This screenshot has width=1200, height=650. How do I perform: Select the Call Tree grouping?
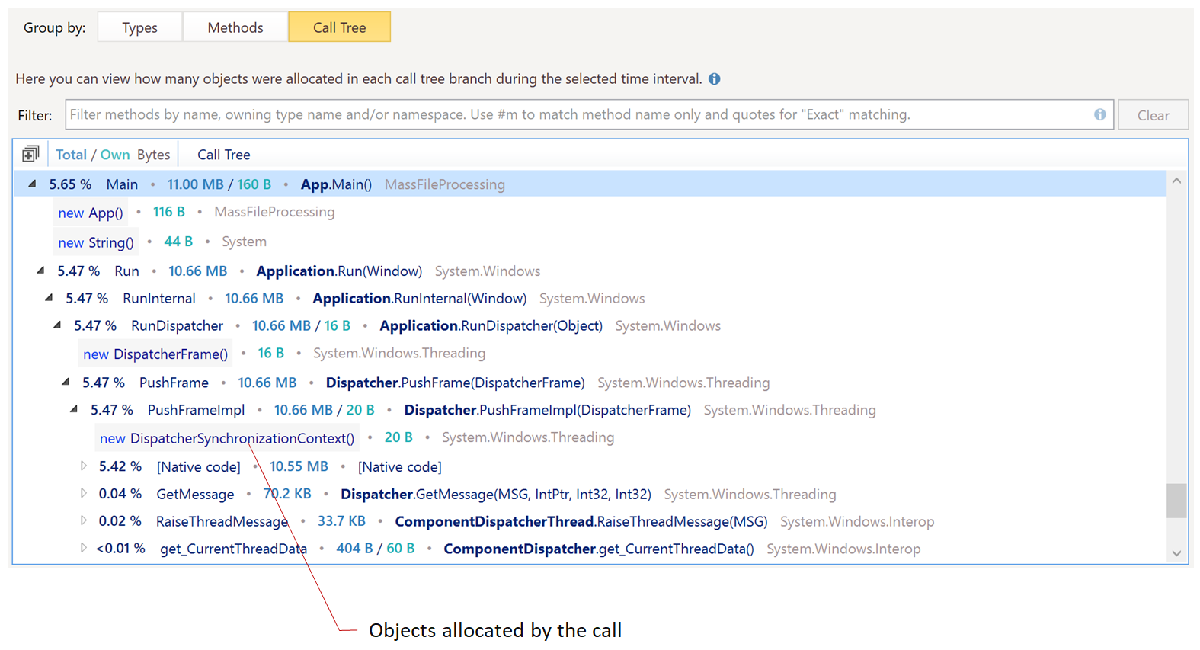point(339,27)
